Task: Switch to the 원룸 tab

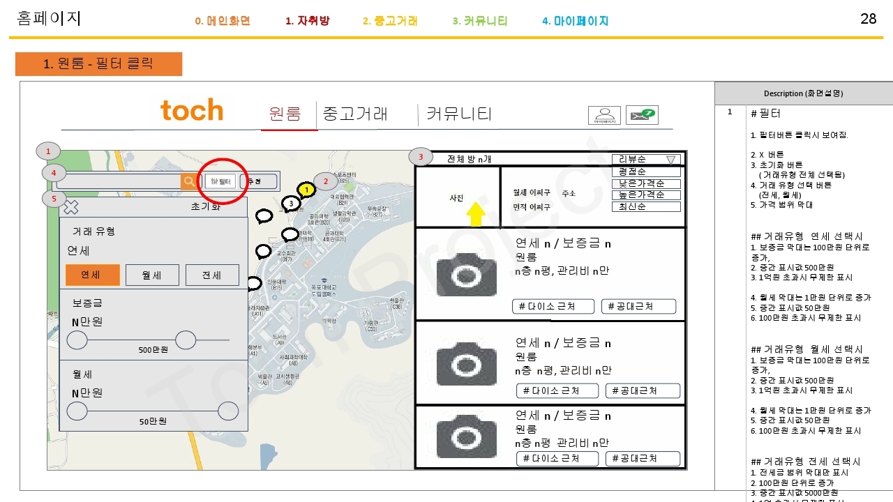Action: (x=285, y=114)
